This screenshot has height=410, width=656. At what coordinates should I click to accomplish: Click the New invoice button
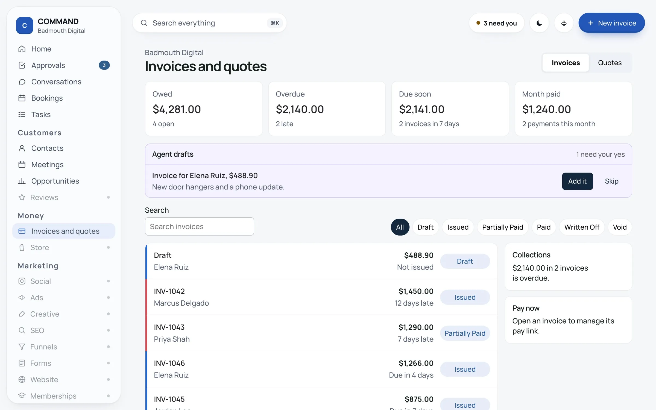(611, 23)
